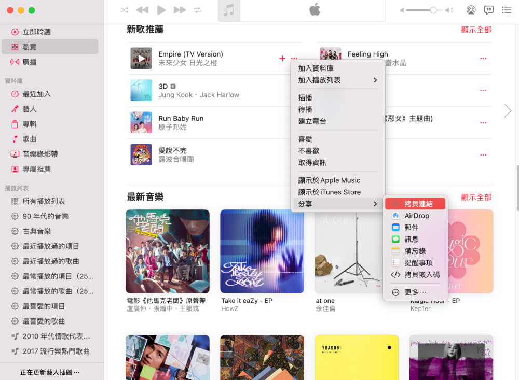
Task: Click 顯示全部 for 最新音樂
Action: (476, 198)
